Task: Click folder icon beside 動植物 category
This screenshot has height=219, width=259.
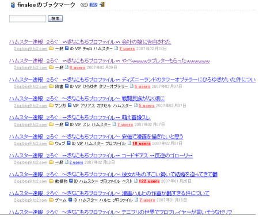Action: pyautogui.click(x=51, y=181)
